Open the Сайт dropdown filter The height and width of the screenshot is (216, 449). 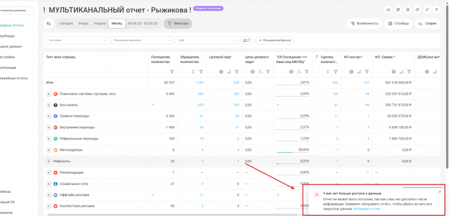tap(207, 40)
